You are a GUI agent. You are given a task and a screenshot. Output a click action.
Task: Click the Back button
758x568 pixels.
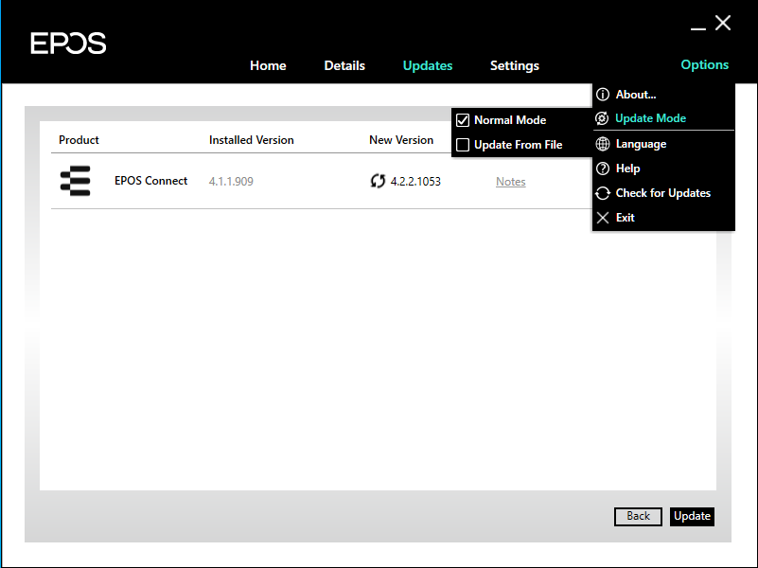pos(638,516)
